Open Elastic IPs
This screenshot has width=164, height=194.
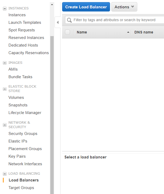[x=18, y=141]
